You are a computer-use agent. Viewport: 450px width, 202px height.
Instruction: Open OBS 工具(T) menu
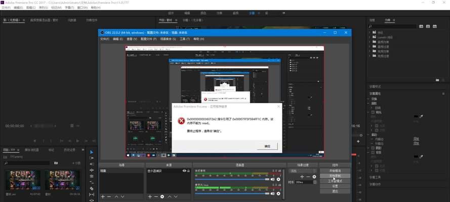point(185,39)
